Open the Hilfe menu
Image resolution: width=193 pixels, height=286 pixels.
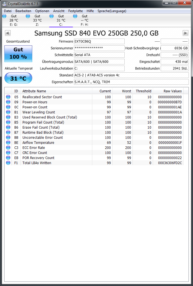90,11
